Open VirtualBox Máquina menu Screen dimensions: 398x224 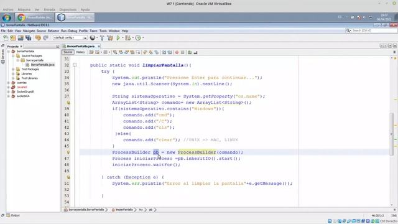point(24,10)
